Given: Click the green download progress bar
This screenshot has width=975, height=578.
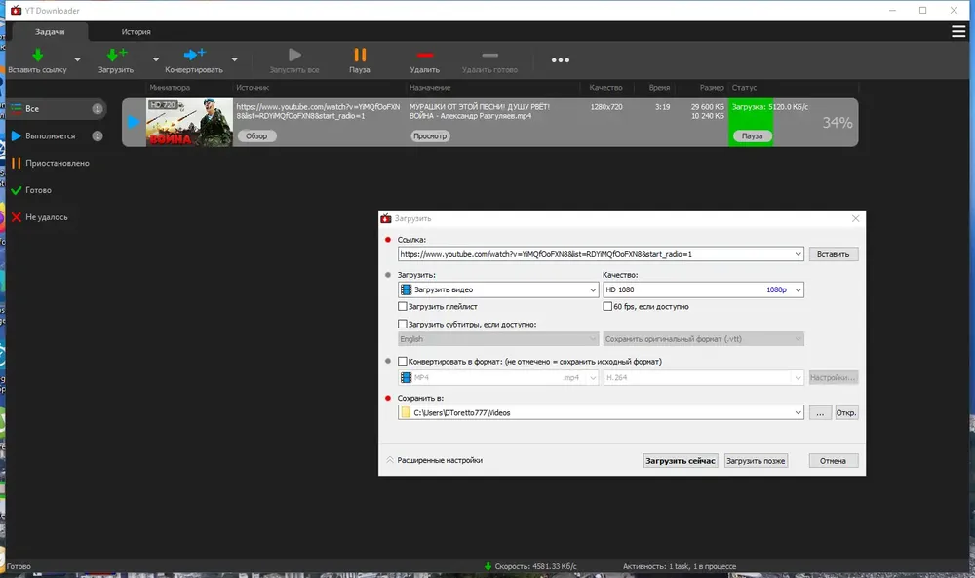Looking at the screenshot, I should (751, 123).
